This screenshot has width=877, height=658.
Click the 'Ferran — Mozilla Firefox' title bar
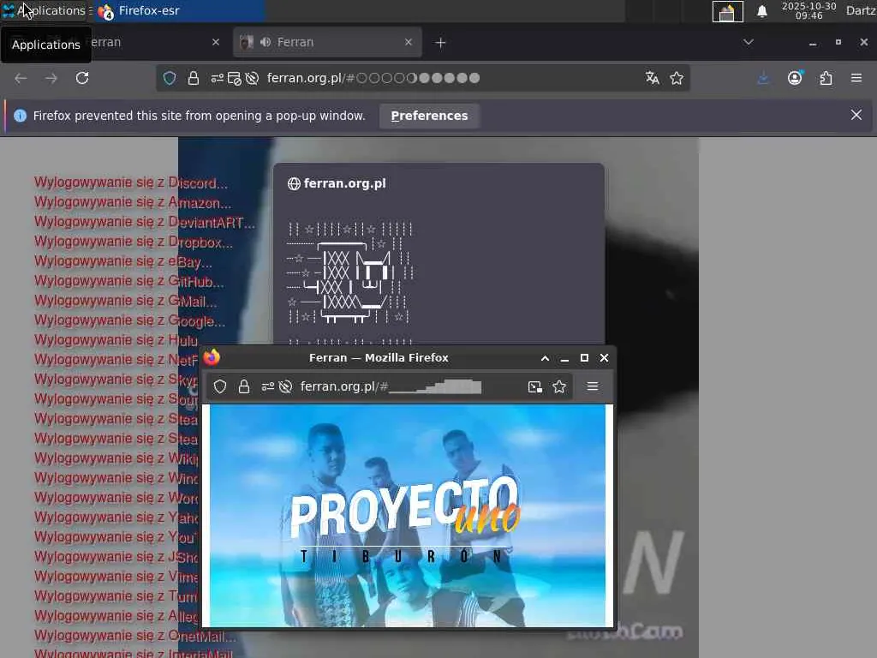tap(379, 357)
